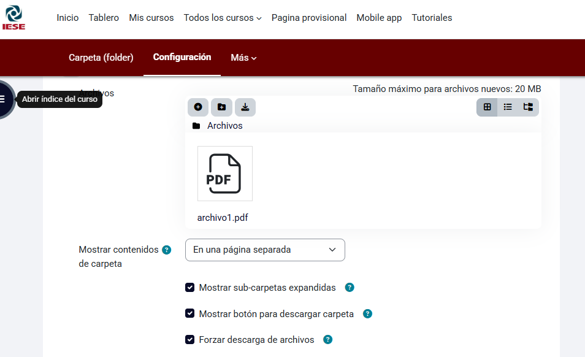Click help icon next to Forzar descarga de archivos
This screenshot has width=585, height=357.
point(328,340)
